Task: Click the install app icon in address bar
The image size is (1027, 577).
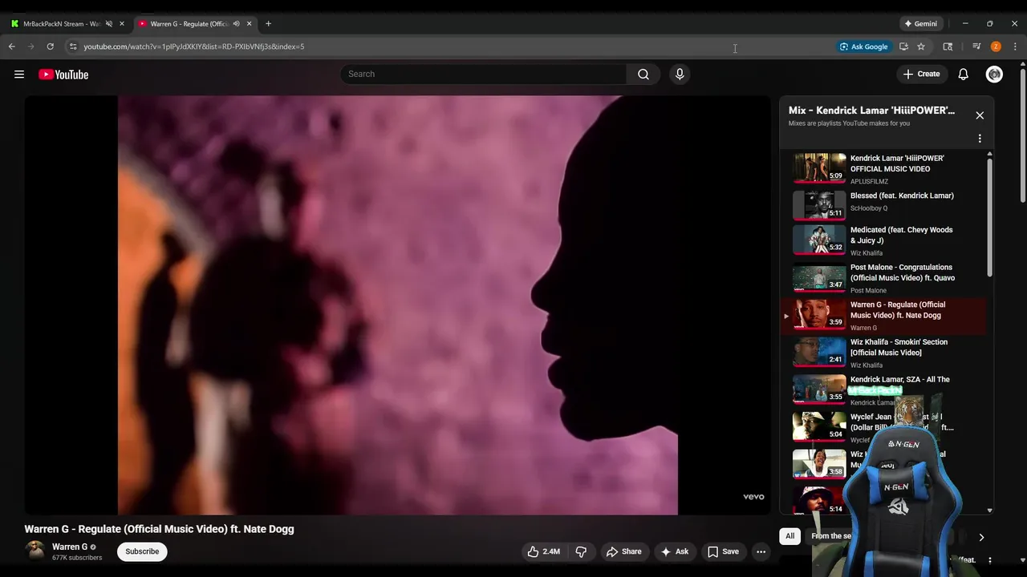Action: tap(903, 46)
